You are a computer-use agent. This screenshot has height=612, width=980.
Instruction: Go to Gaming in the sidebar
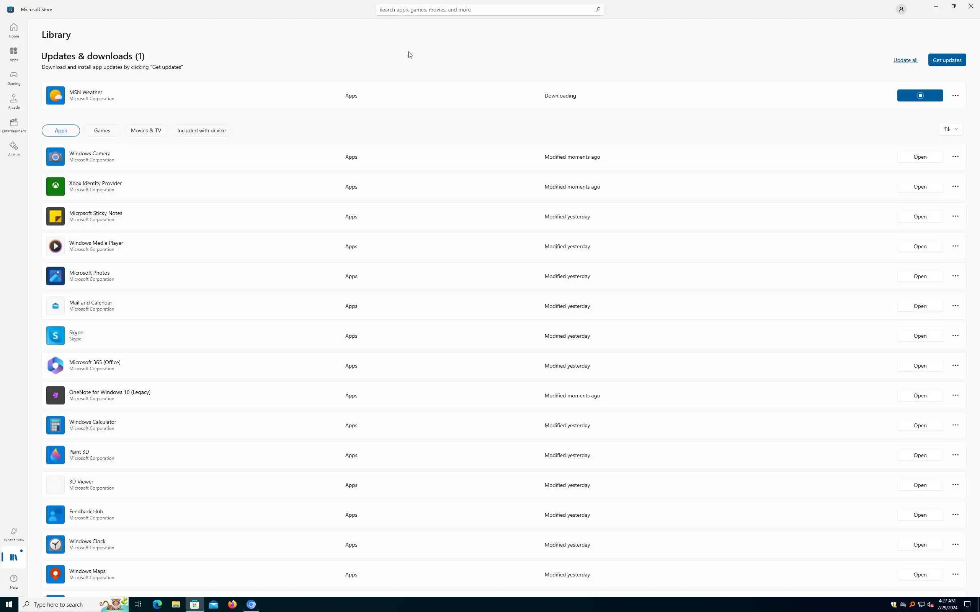pos(14,78)
